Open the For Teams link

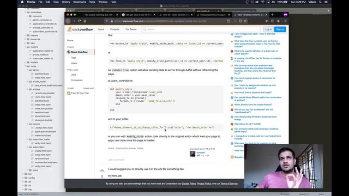tap(131, 29)
